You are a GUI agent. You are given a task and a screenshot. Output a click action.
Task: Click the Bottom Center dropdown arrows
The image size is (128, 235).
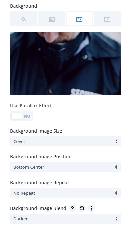click(x=116, y=167)
